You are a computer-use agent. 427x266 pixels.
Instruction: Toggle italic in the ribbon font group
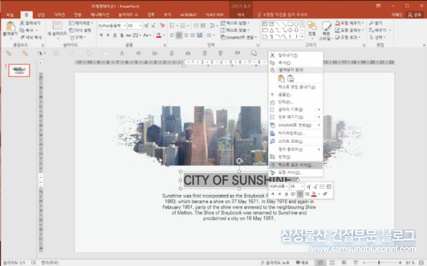click(x=108, y=35)
